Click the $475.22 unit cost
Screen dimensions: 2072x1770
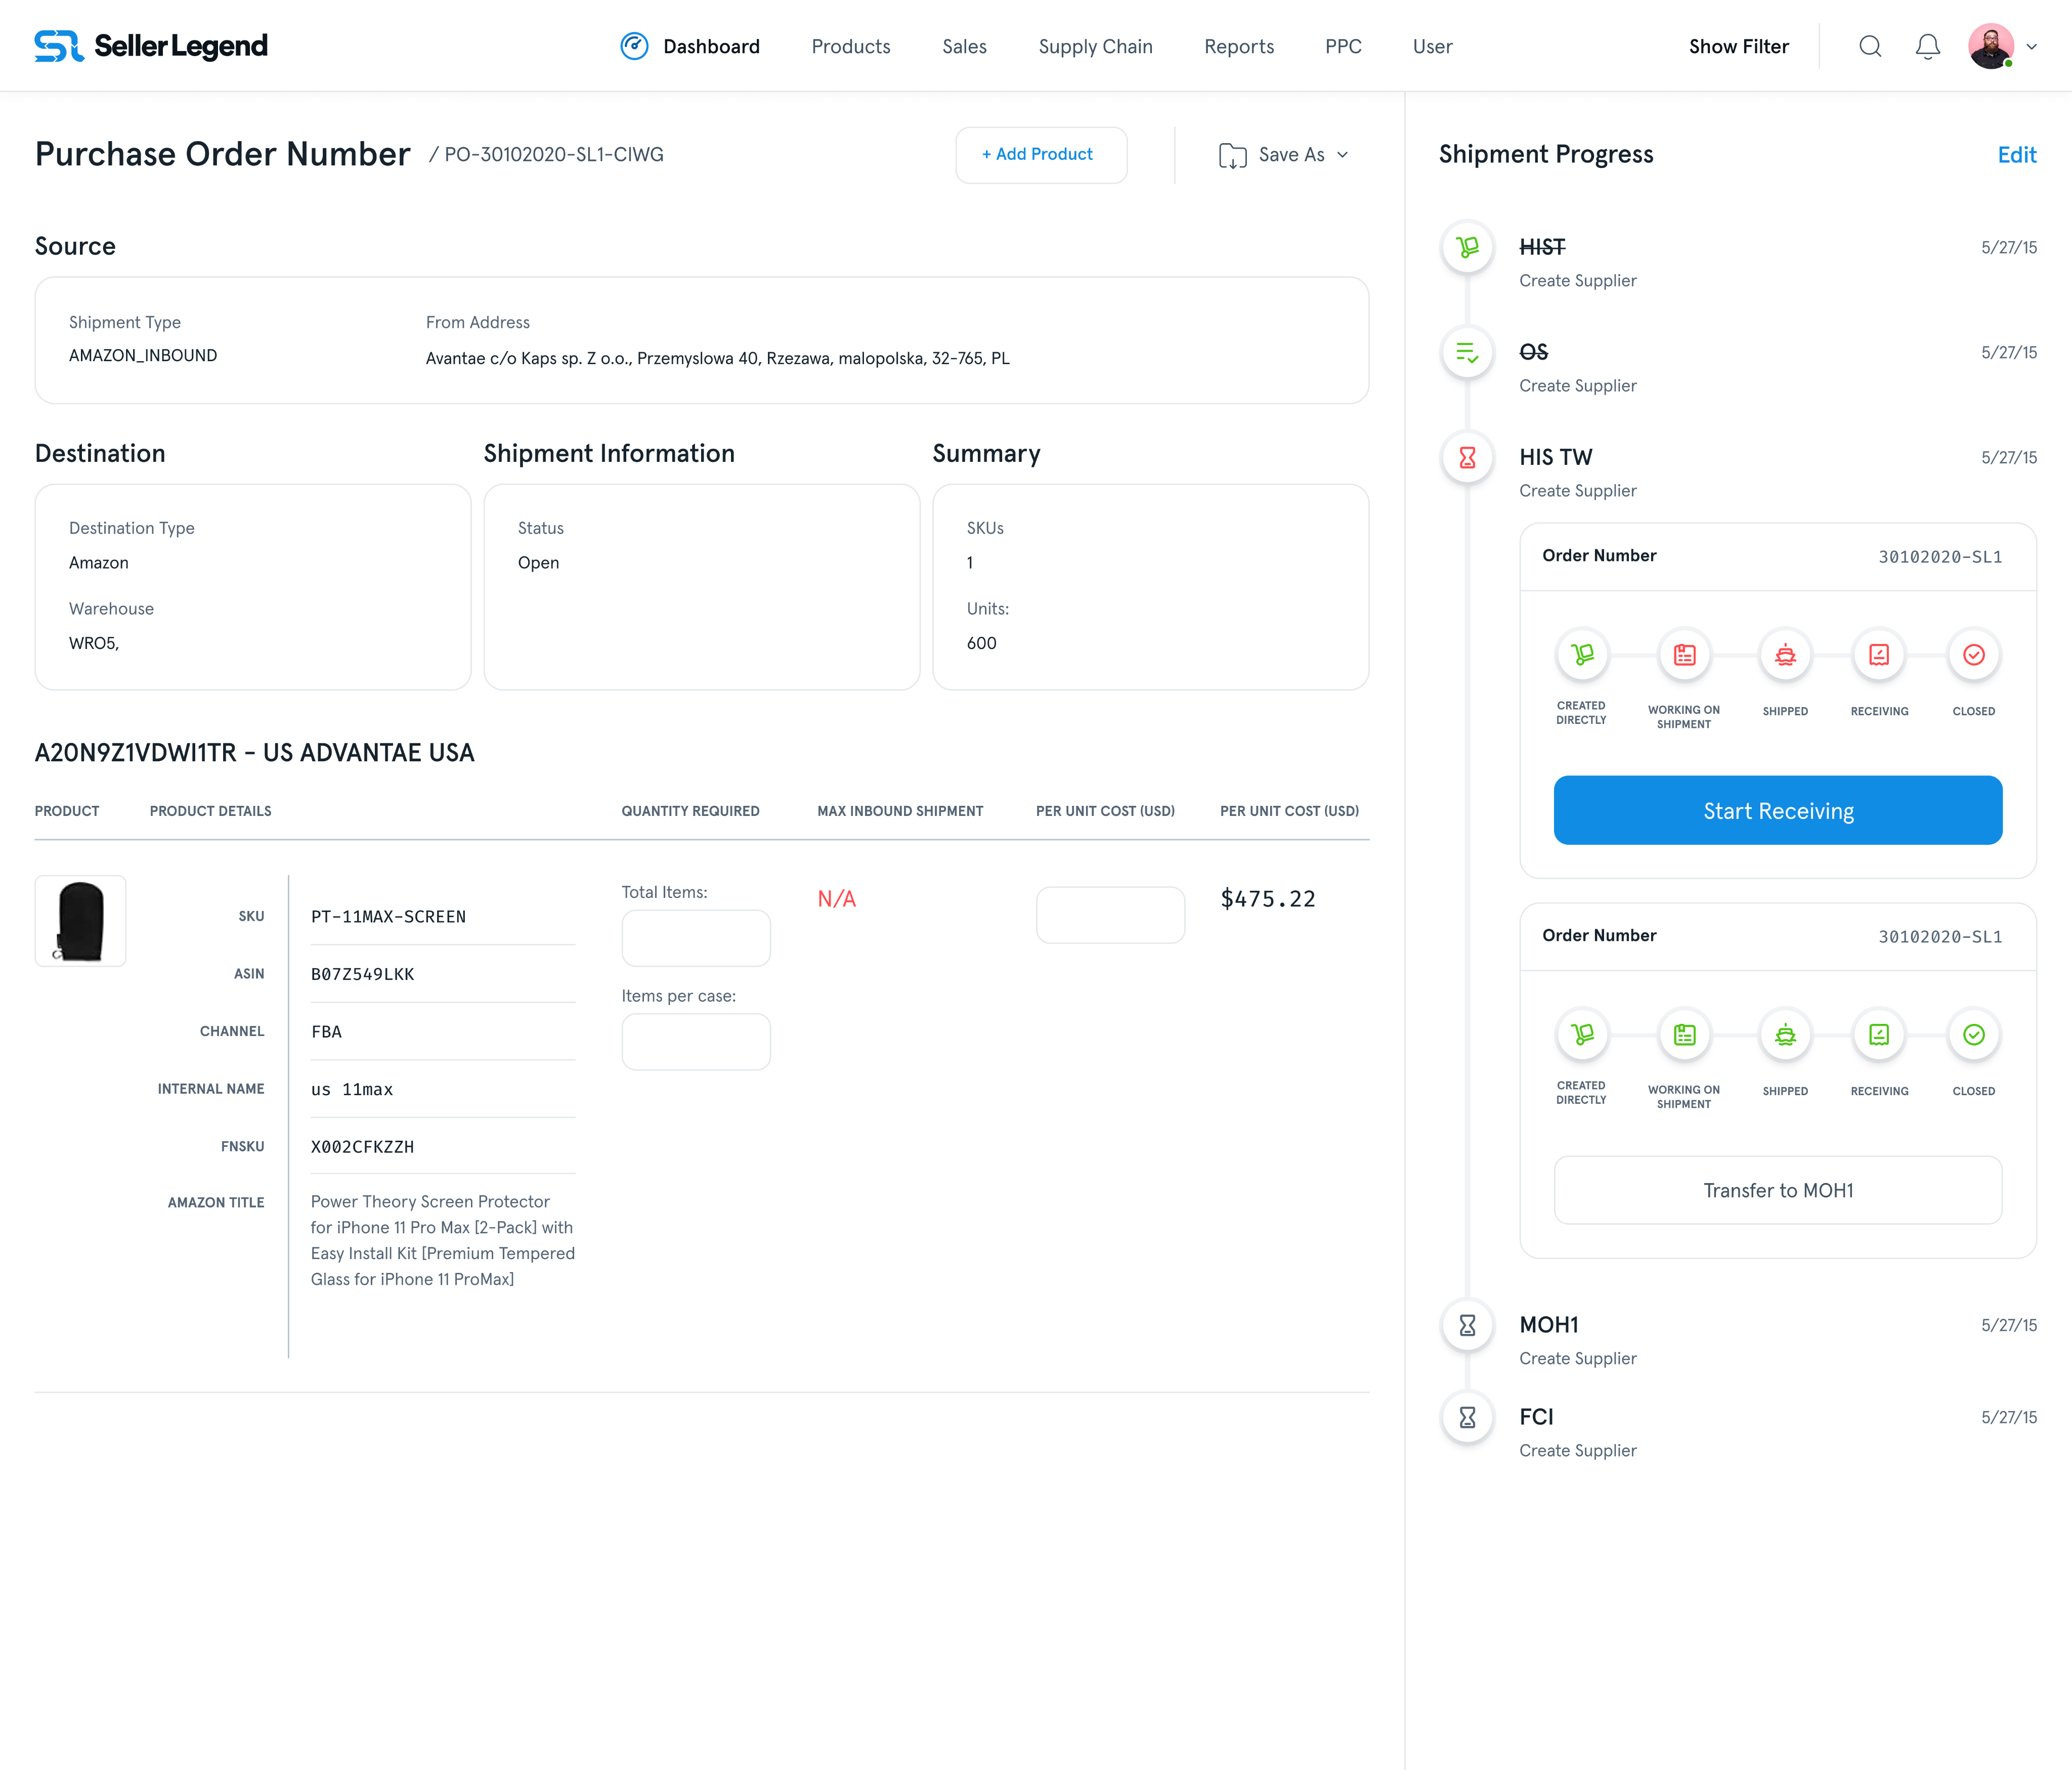pos(1267,899)
